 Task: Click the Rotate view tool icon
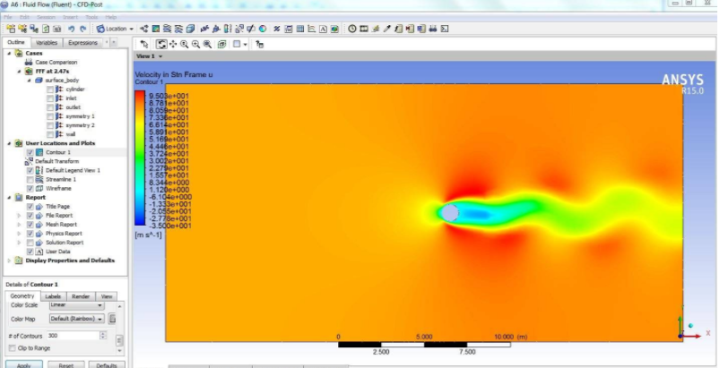(161, 43)
